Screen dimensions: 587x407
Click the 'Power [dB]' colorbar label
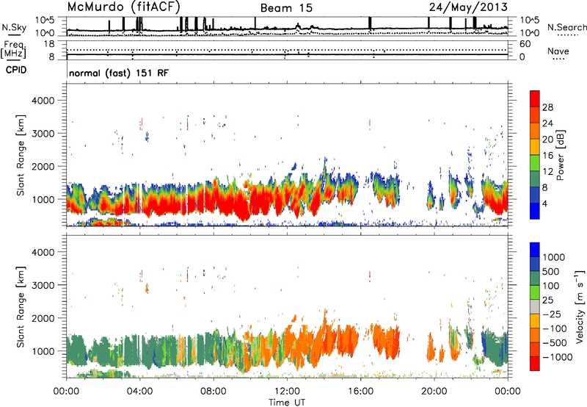pos(560,155)
